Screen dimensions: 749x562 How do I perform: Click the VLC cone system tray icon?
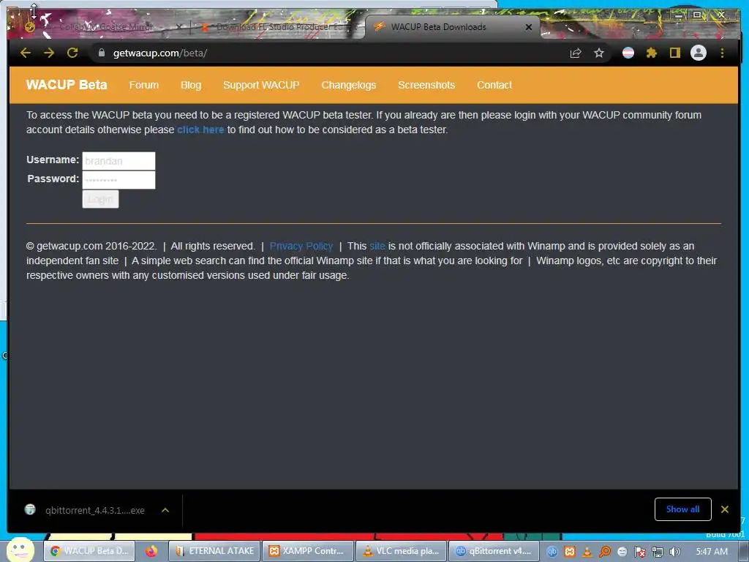(x=587, y=552)
